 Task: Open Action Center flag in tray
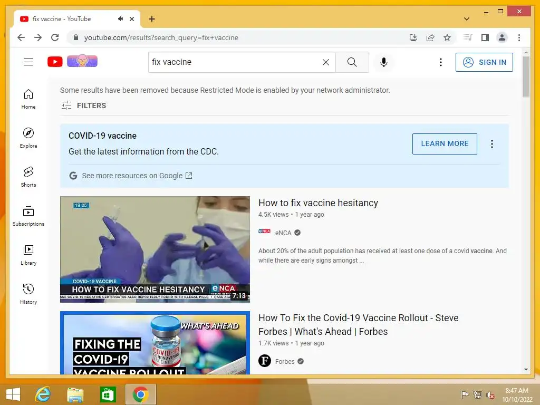(x=465, y=394)
